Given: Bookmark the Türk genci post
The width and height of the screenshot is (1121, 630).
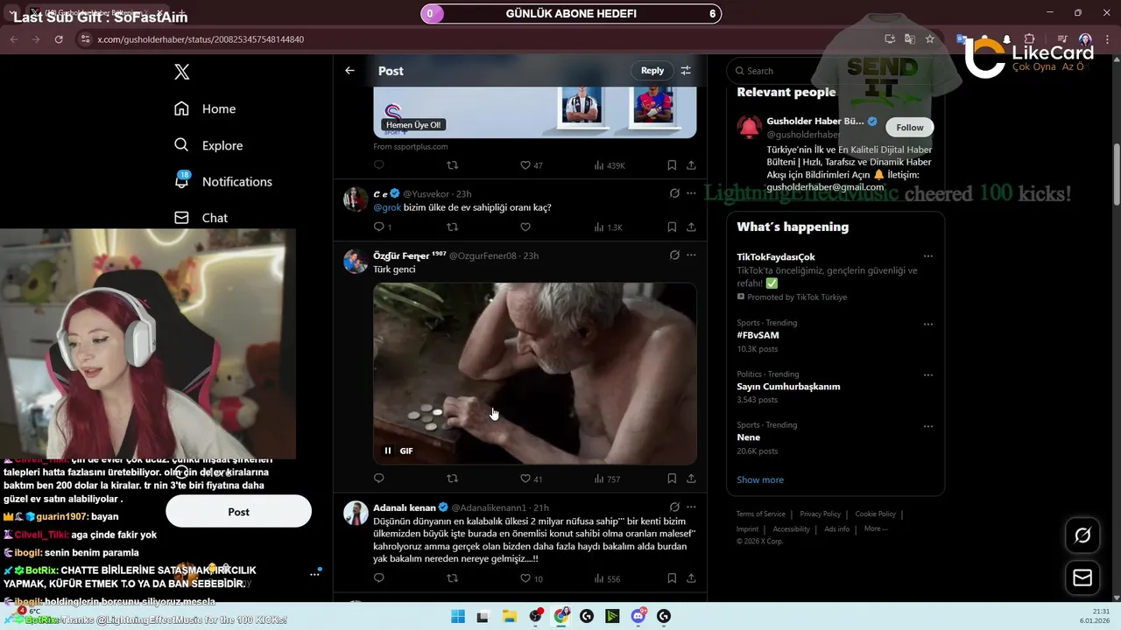Looking at the screenshot, I should click(x=672, y=479).
